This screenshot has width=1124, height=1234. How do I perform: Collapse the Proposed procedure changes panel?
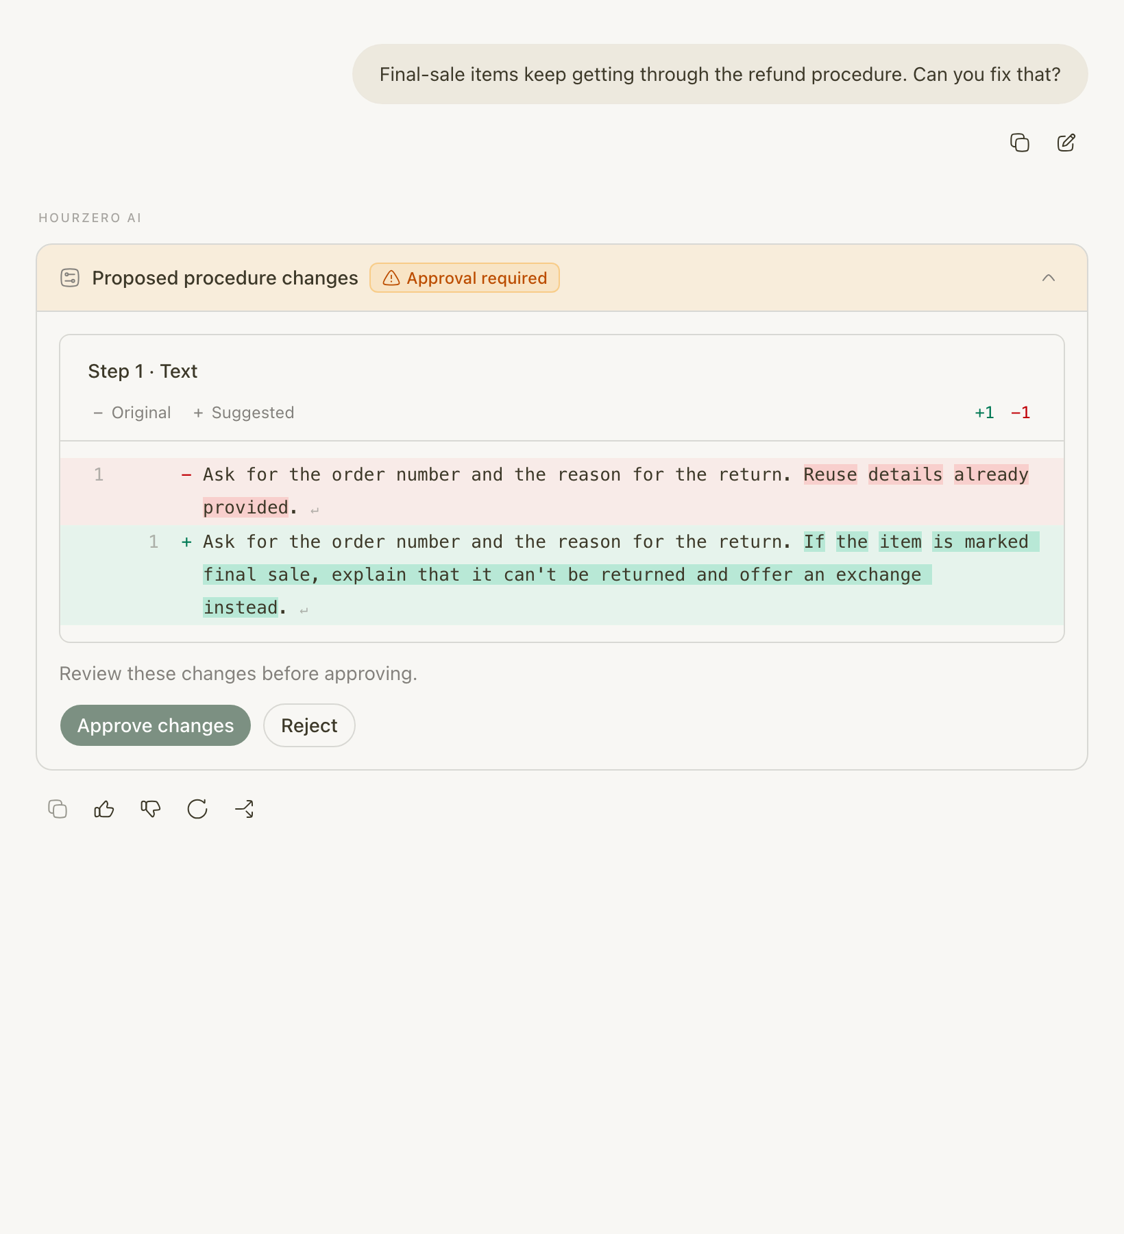[x=1049, y=278]
